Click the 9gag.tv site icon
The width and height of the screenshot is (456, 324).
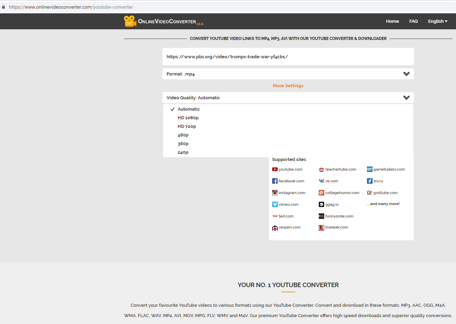pyautogui.click(x=321, y=204)
